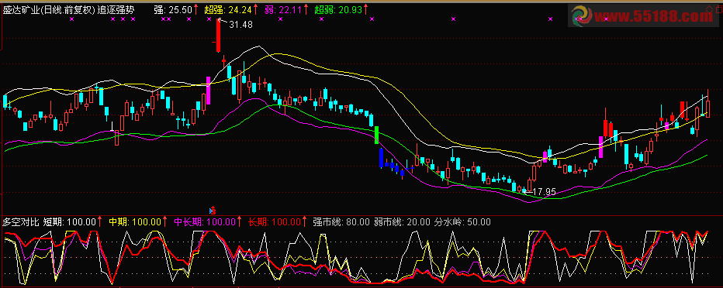Click the red-blue info marker icon below the chart
The image size is (723, 288).
[213, 211]
